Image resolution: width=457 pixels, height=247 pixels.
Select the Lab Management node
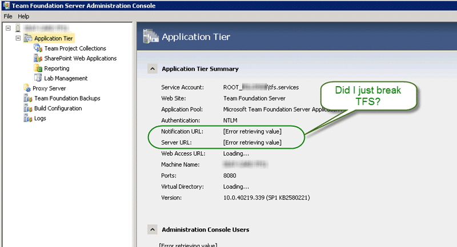click(66, 78)
